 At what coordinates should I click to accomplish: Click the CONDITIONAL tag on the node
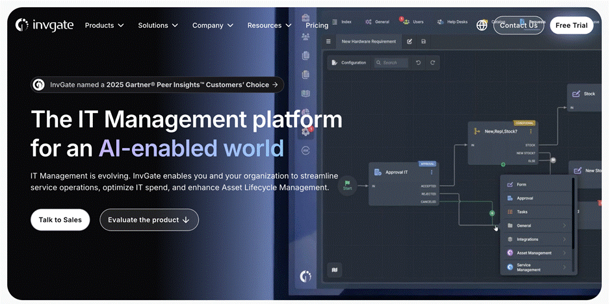(524, 123)
